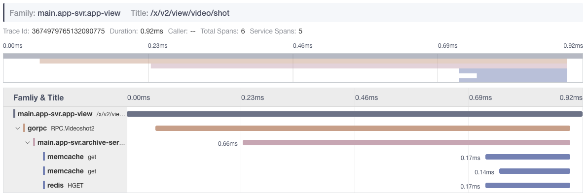Select the redis HGET span row
Image resolution: width=587 pixels, height=195 pixels.
click(x=293, y=185)
